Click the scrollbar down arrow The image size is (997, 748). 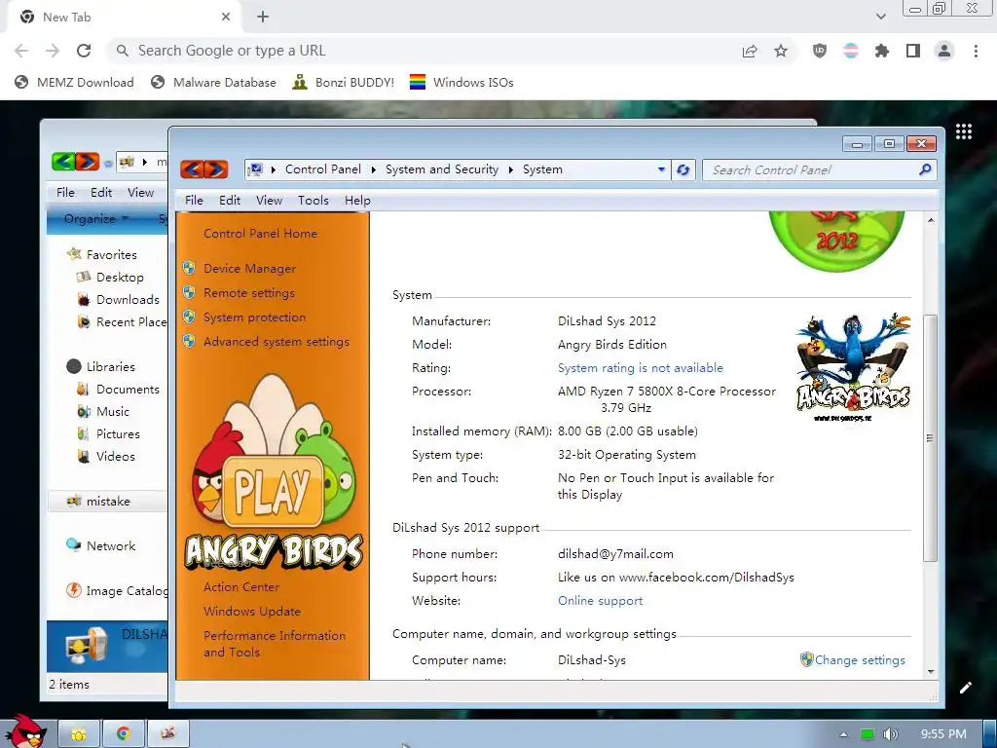point(931,672)
